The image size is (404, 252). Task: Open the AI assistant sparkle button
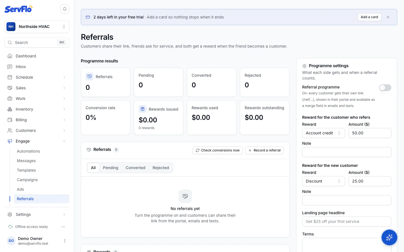click(389, 237)
